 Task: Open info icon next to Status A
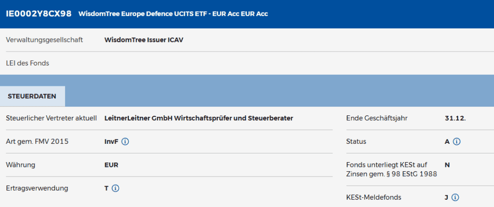(456, 142)
